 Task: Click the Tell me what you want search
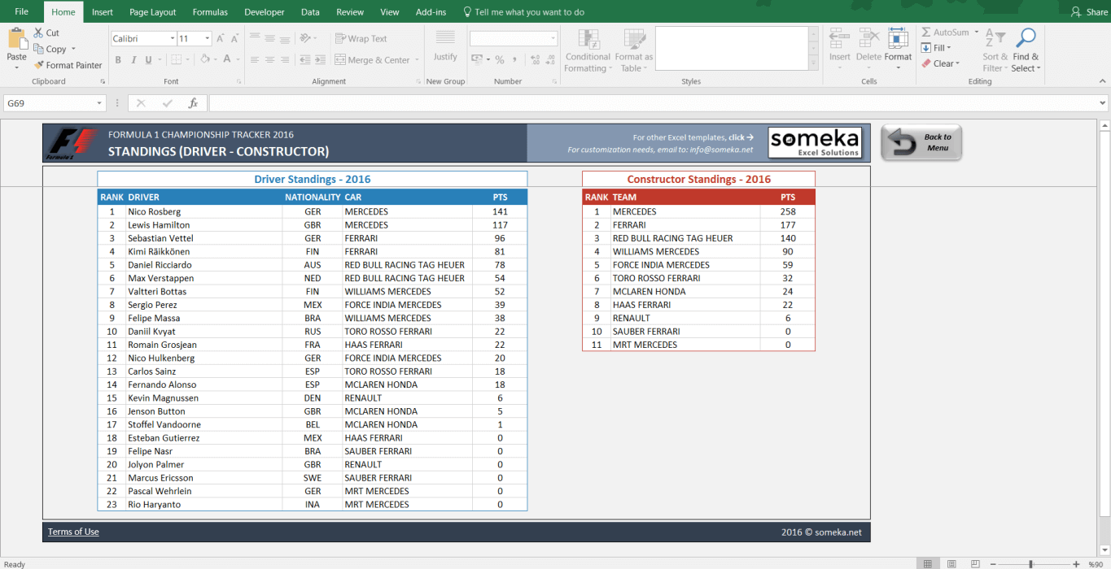pos(523,12)
